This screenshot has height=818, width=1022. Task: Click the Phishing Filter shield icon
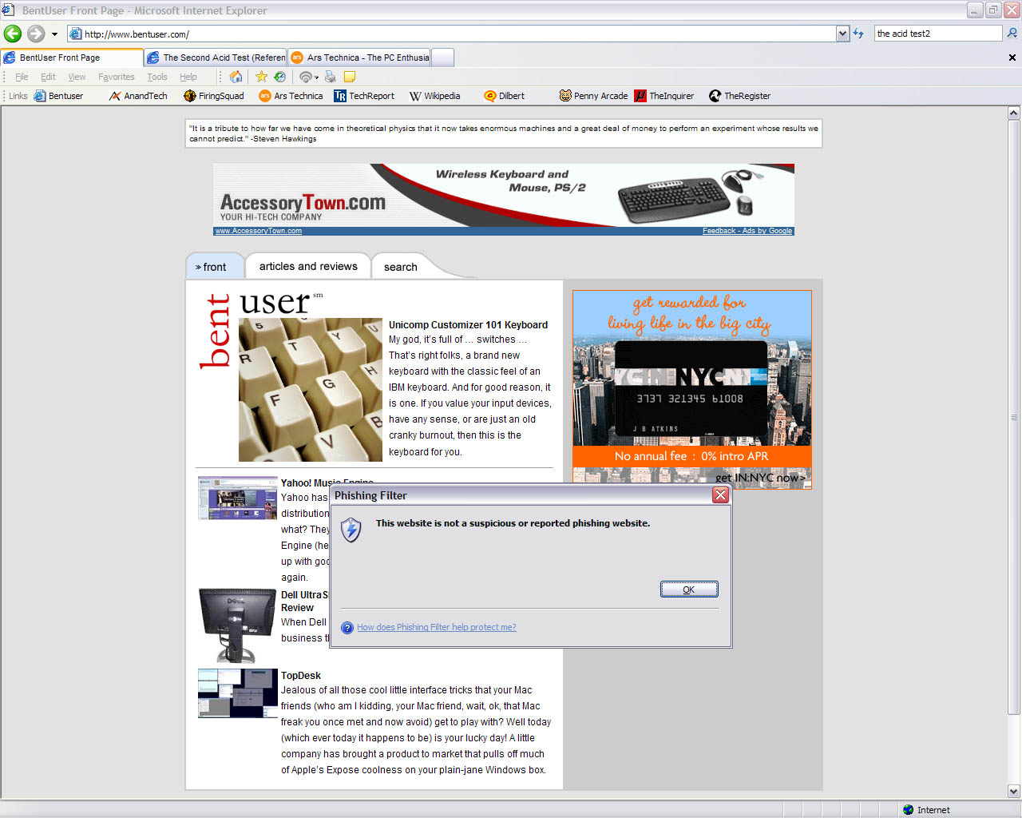point(351,530)
